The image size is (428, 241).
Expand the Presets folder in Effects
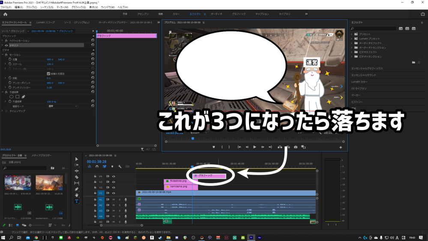(x=352, y=34)
